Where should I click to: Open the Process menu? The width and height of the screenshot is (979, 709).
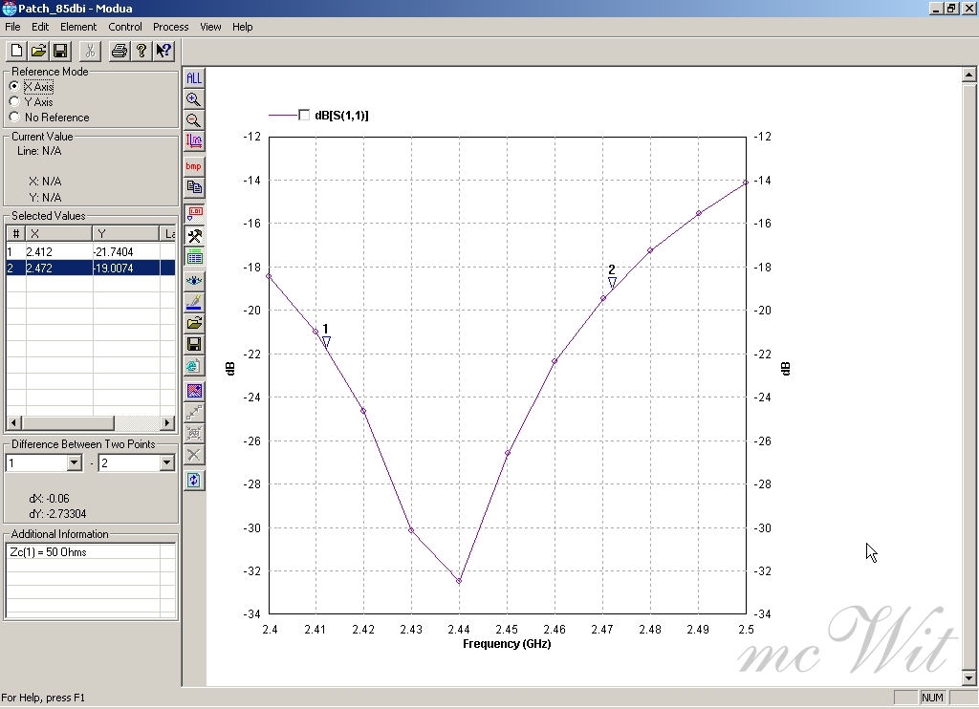[171, 27]
